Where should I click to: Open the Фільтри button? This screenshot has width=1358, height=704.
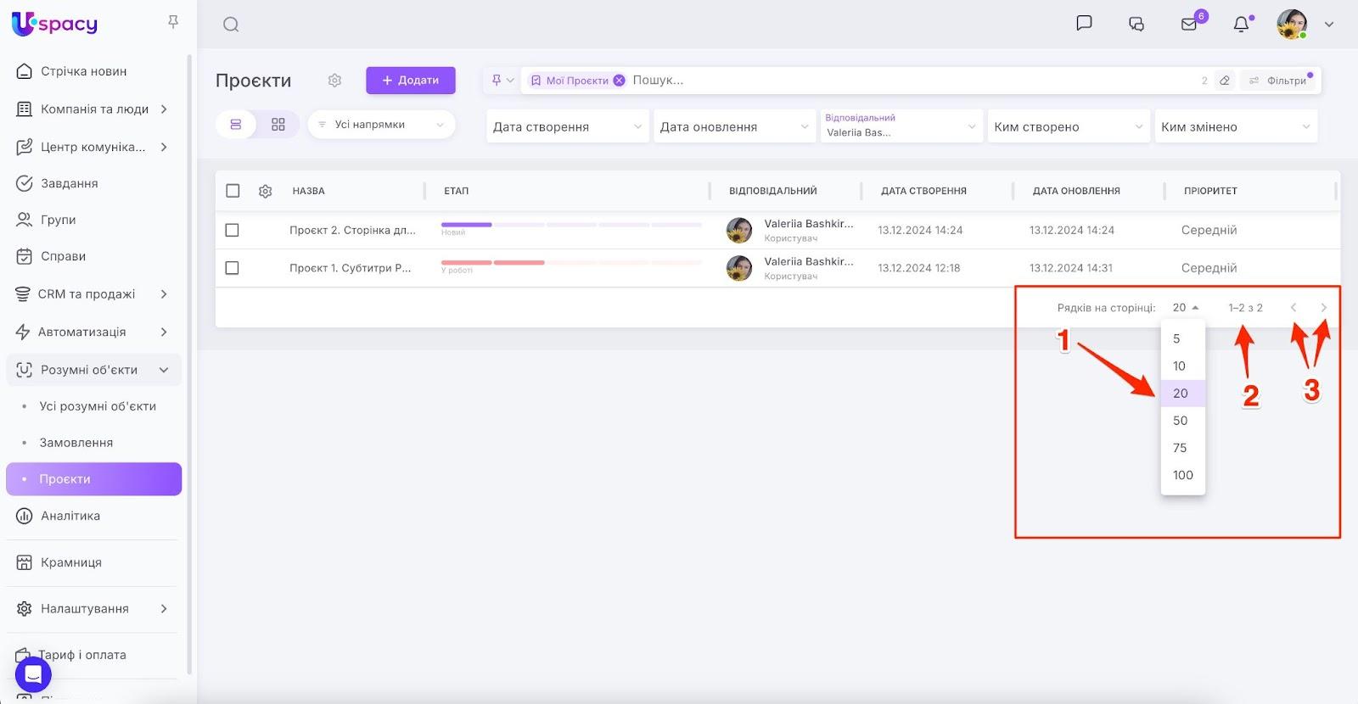tap(1279, 81)
